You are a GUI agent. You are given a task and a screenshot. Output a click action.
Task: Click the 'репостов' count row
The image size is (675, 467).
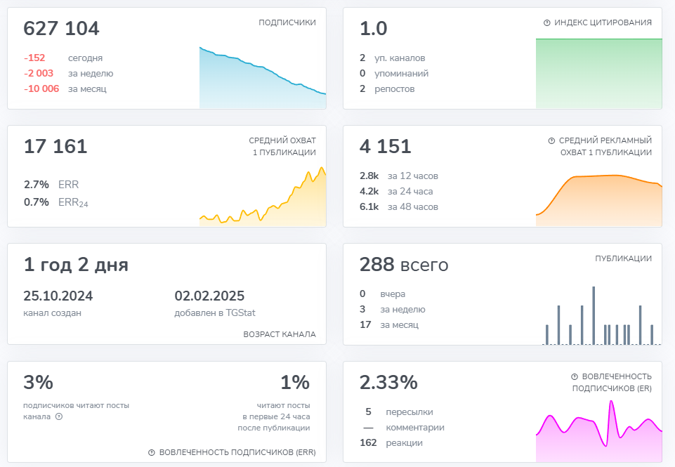point(387,88)
